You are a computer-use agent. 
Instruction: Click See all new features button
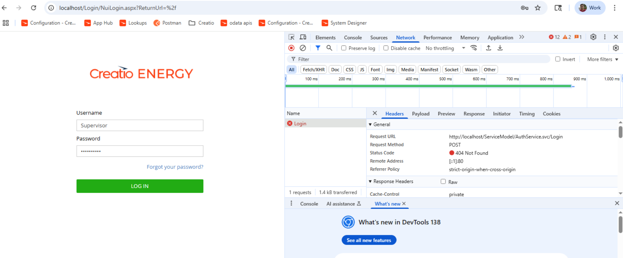pyautogui.click(x=369, y=240)
